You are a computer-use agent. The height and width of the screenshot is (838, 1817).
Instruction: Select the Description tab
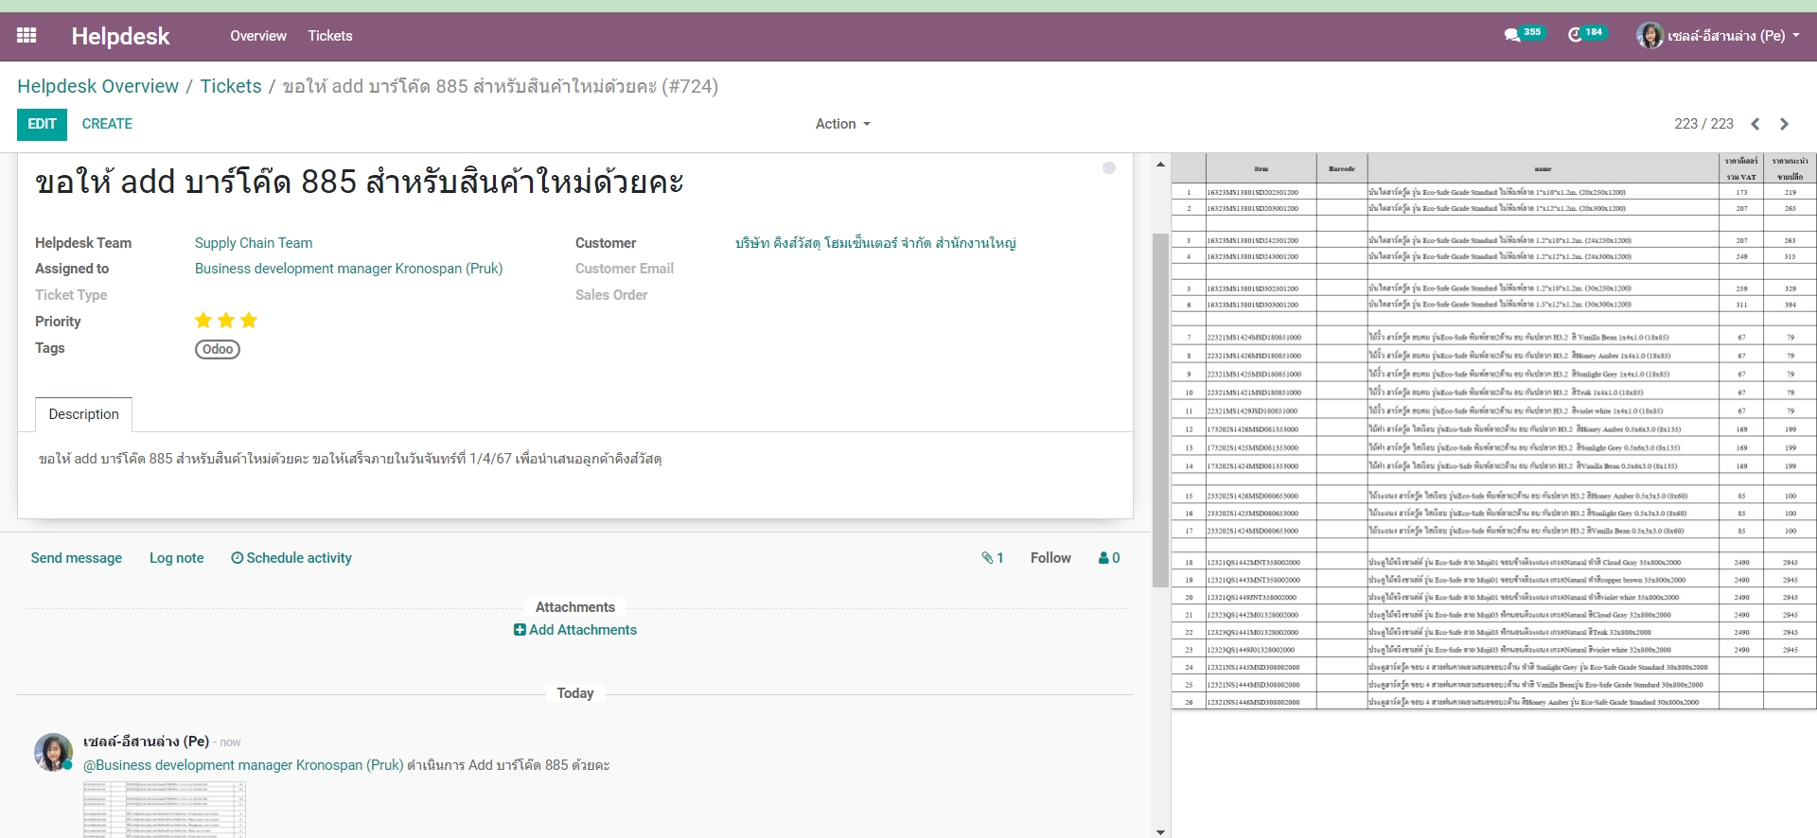click(83, 414)
